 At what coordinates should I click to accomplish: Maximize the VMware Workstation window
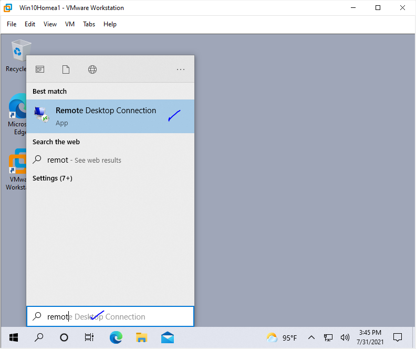378,8
